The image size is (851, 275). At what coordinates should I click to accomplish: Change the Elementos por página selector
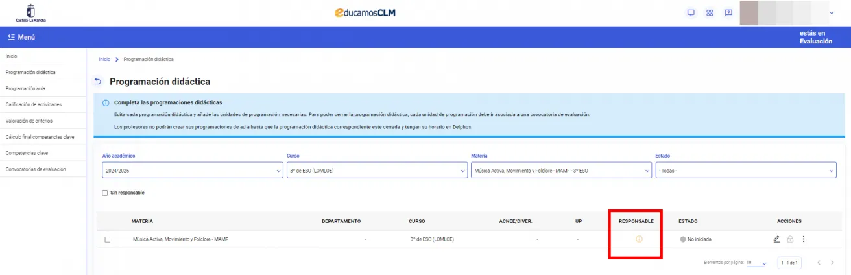pos(756,263)
